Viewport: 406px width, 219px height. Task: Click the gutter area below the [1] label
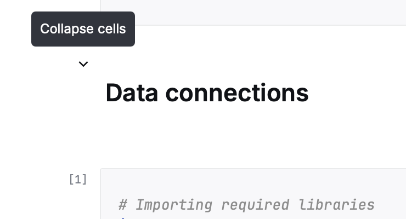pyautogui.click(x=78, y=204)
